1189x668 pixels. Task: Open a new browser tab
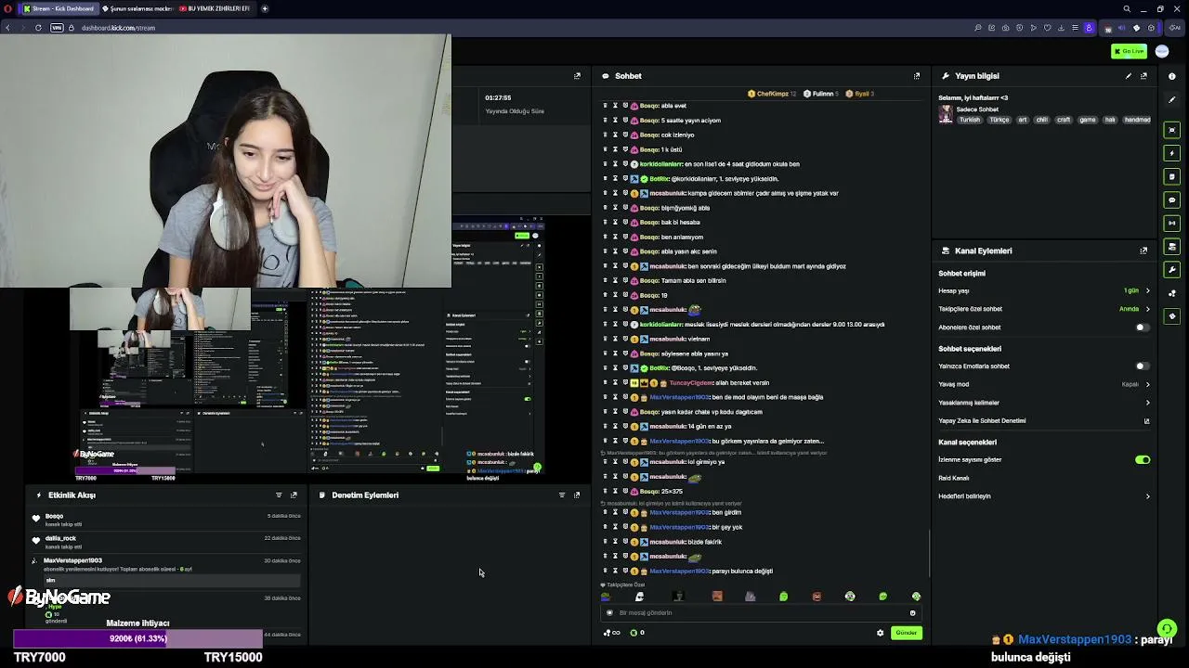tap(265, 8)
